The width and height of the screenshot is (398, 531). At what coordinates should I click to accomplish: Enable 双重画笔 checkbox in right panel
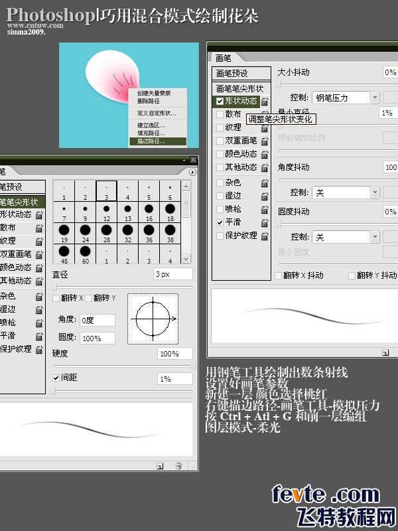220,141
